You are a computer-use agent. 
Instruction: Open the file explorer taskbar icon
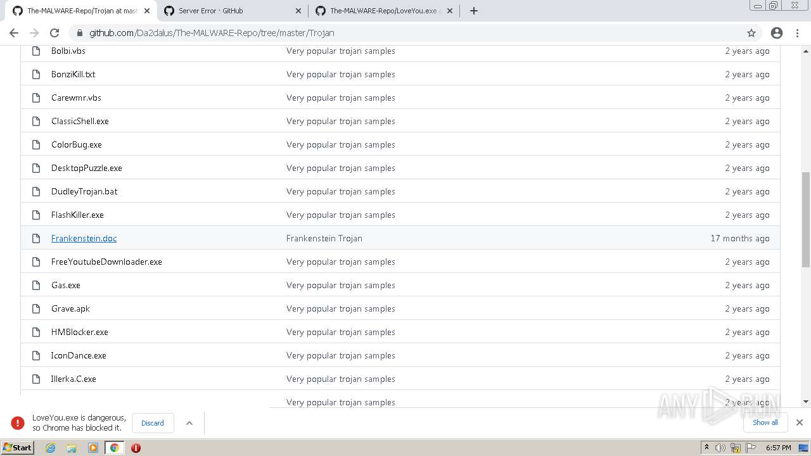(72, 448)
